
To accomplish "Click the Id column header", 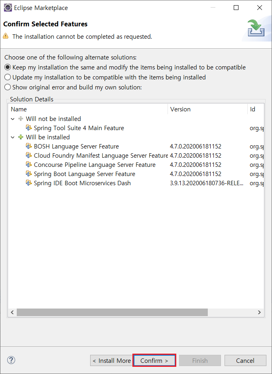I will 256,109.
